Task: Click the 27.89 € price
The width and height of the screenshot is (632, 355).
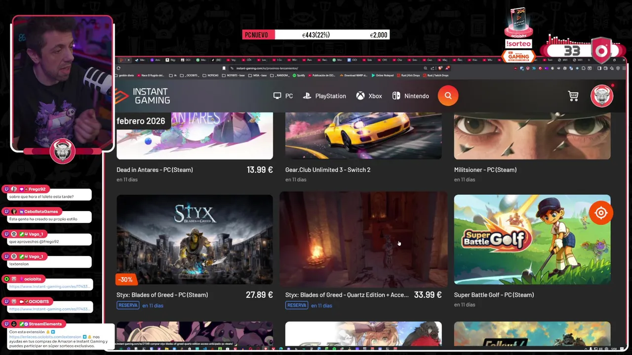Action: [x=259, y=295]
